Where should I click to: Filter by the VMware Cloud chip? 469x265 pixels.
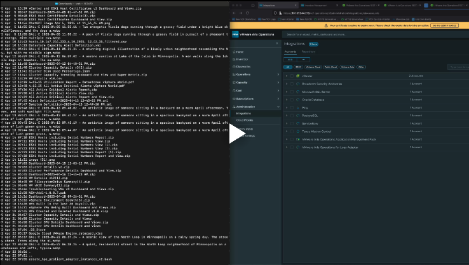point(313,67)
